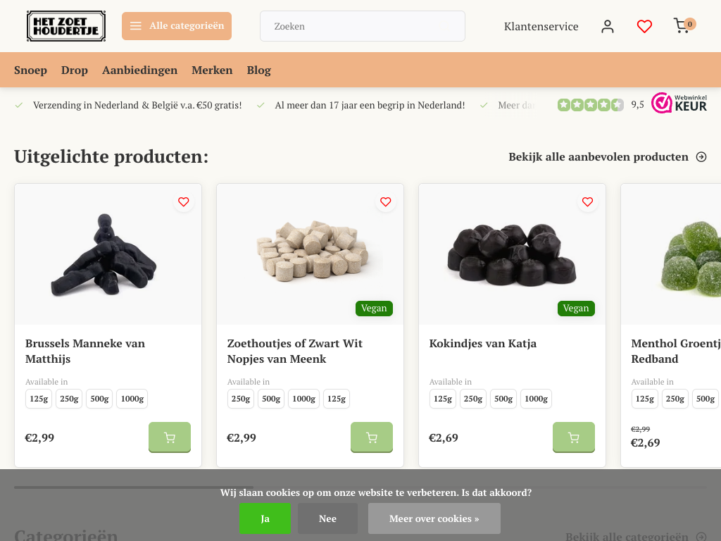The image size is (721, 541).
Task: Favorite the Kokindjes van Katja product
Action: click(588, 202)
